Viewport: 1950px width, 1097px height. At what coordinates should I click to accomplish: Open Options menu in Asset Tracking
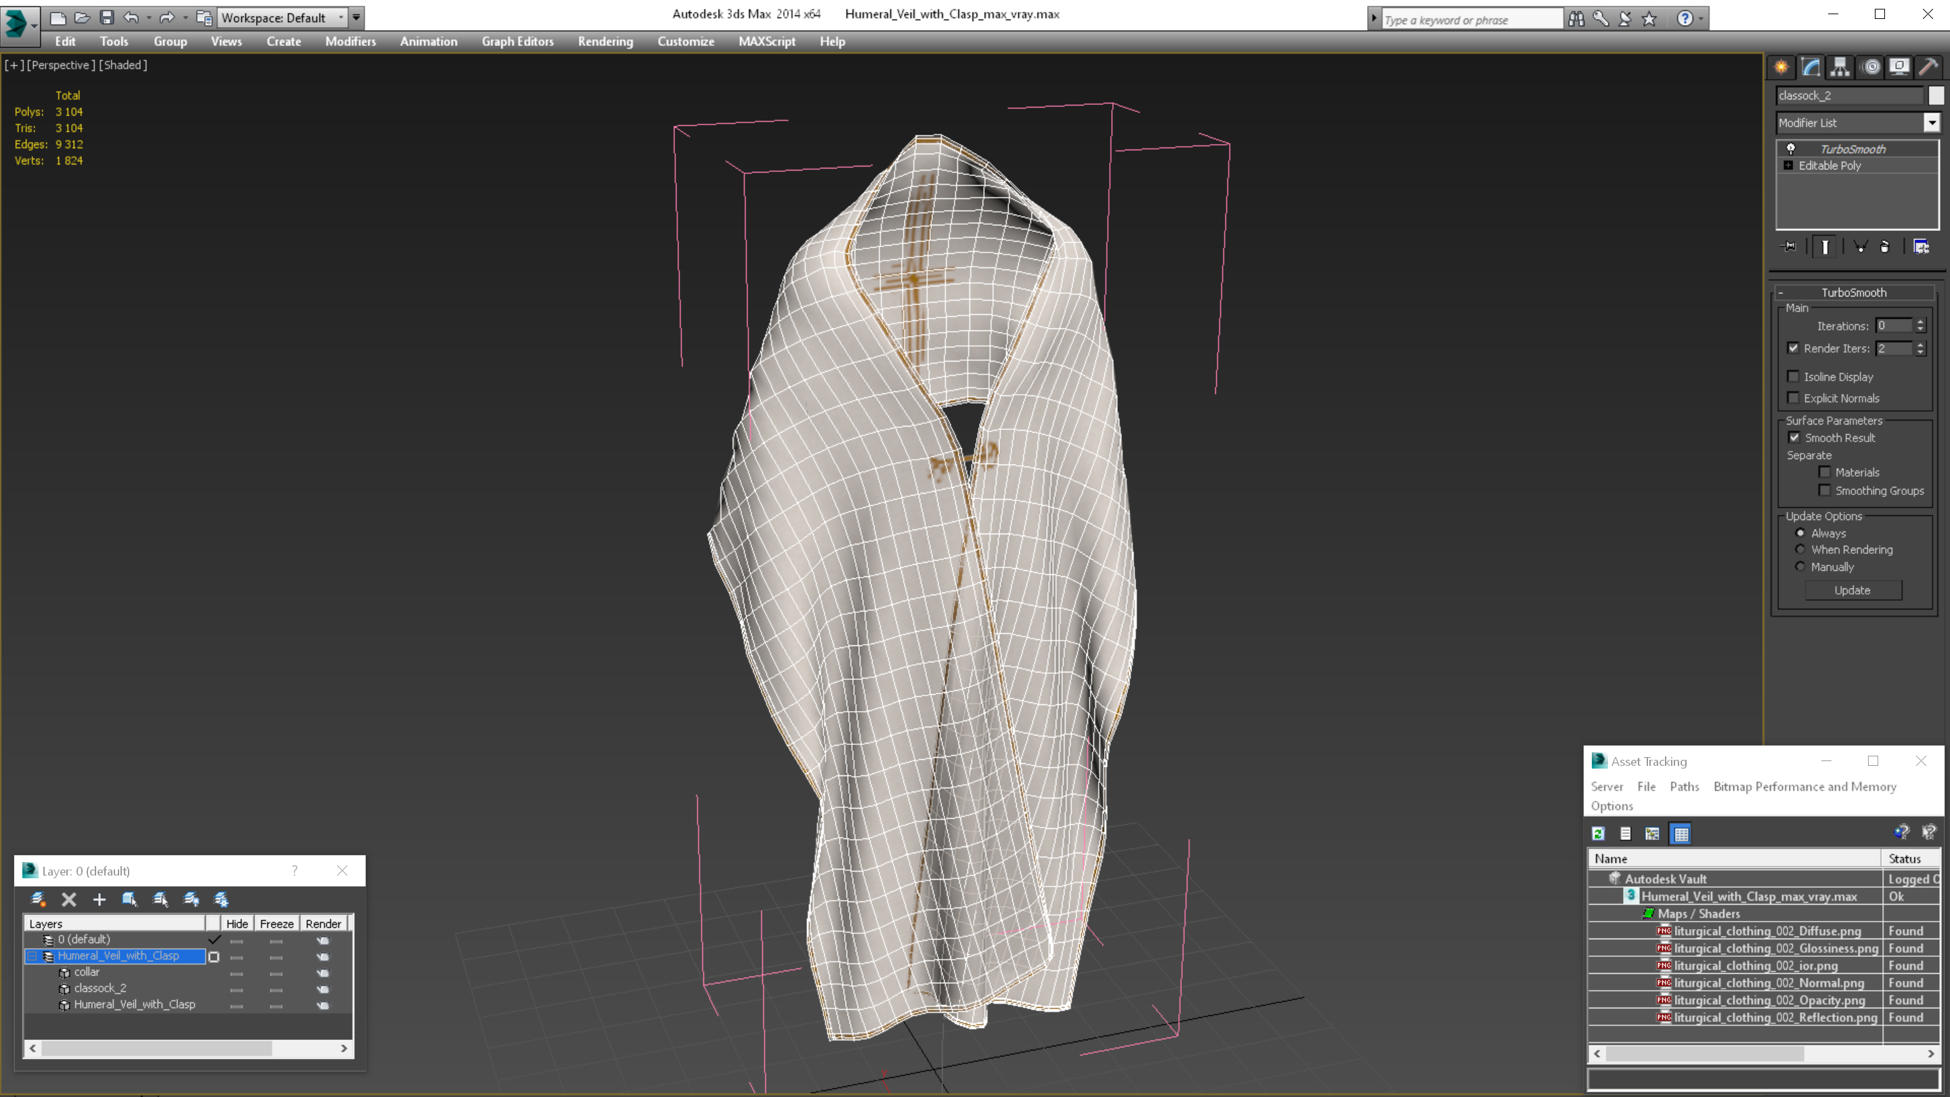(x=1611, y=806)
